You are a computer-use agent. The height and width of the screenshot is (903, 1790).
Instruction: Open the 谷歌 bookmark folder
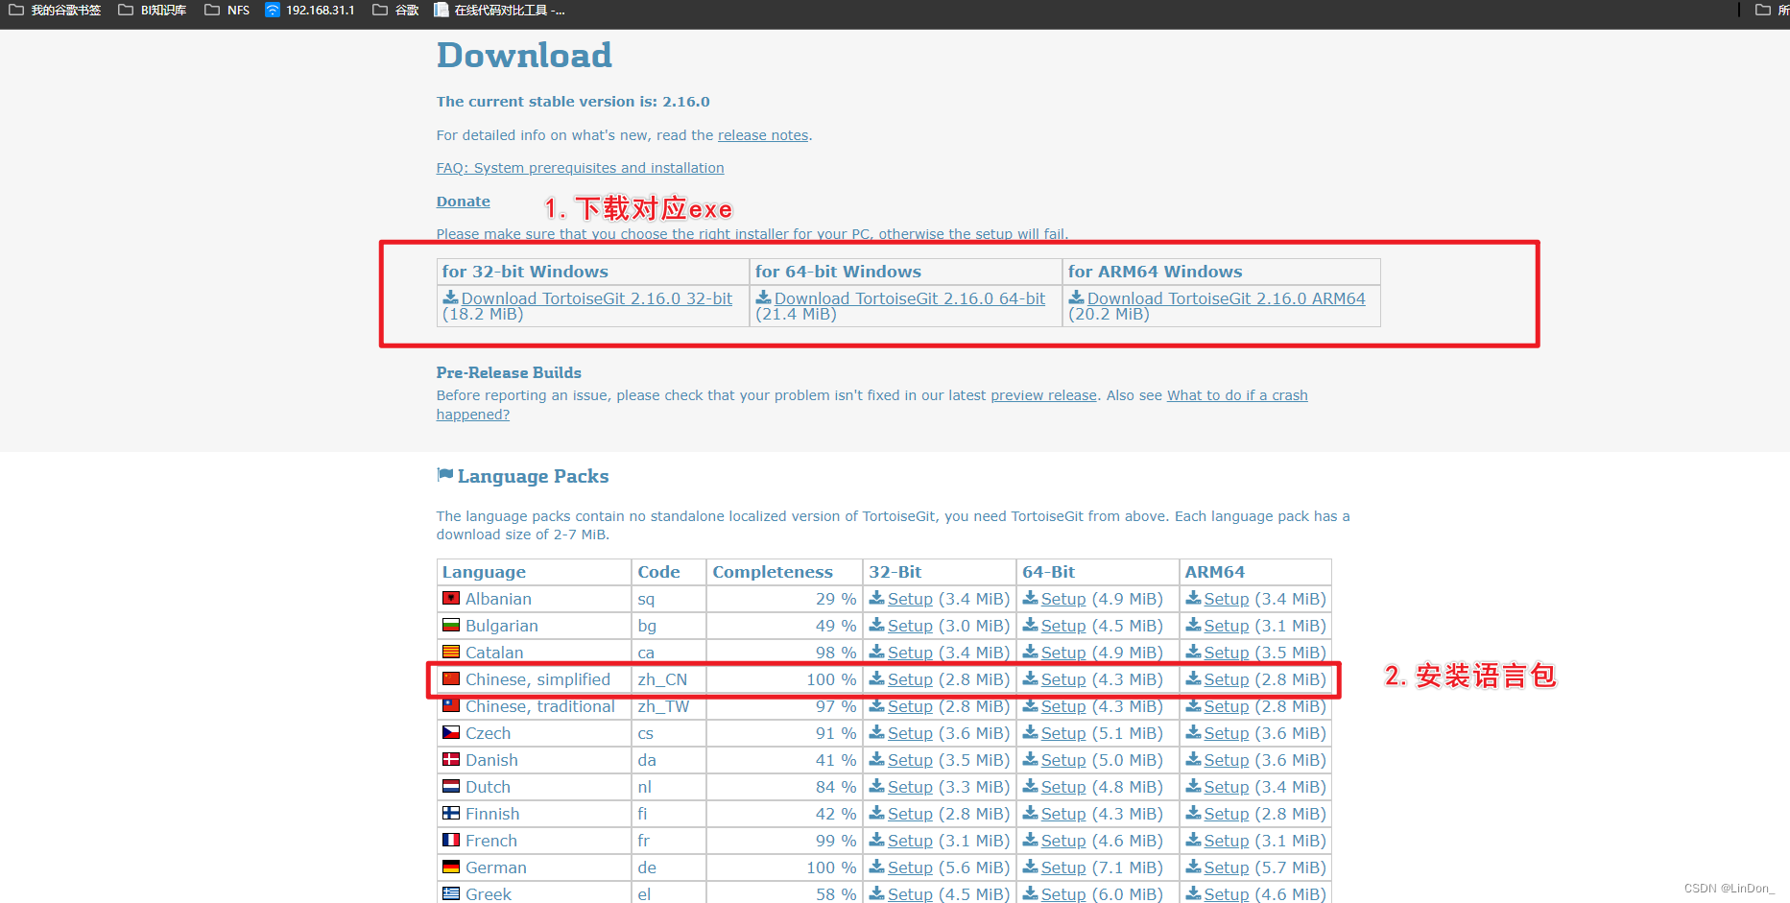(x=395, y=11)
